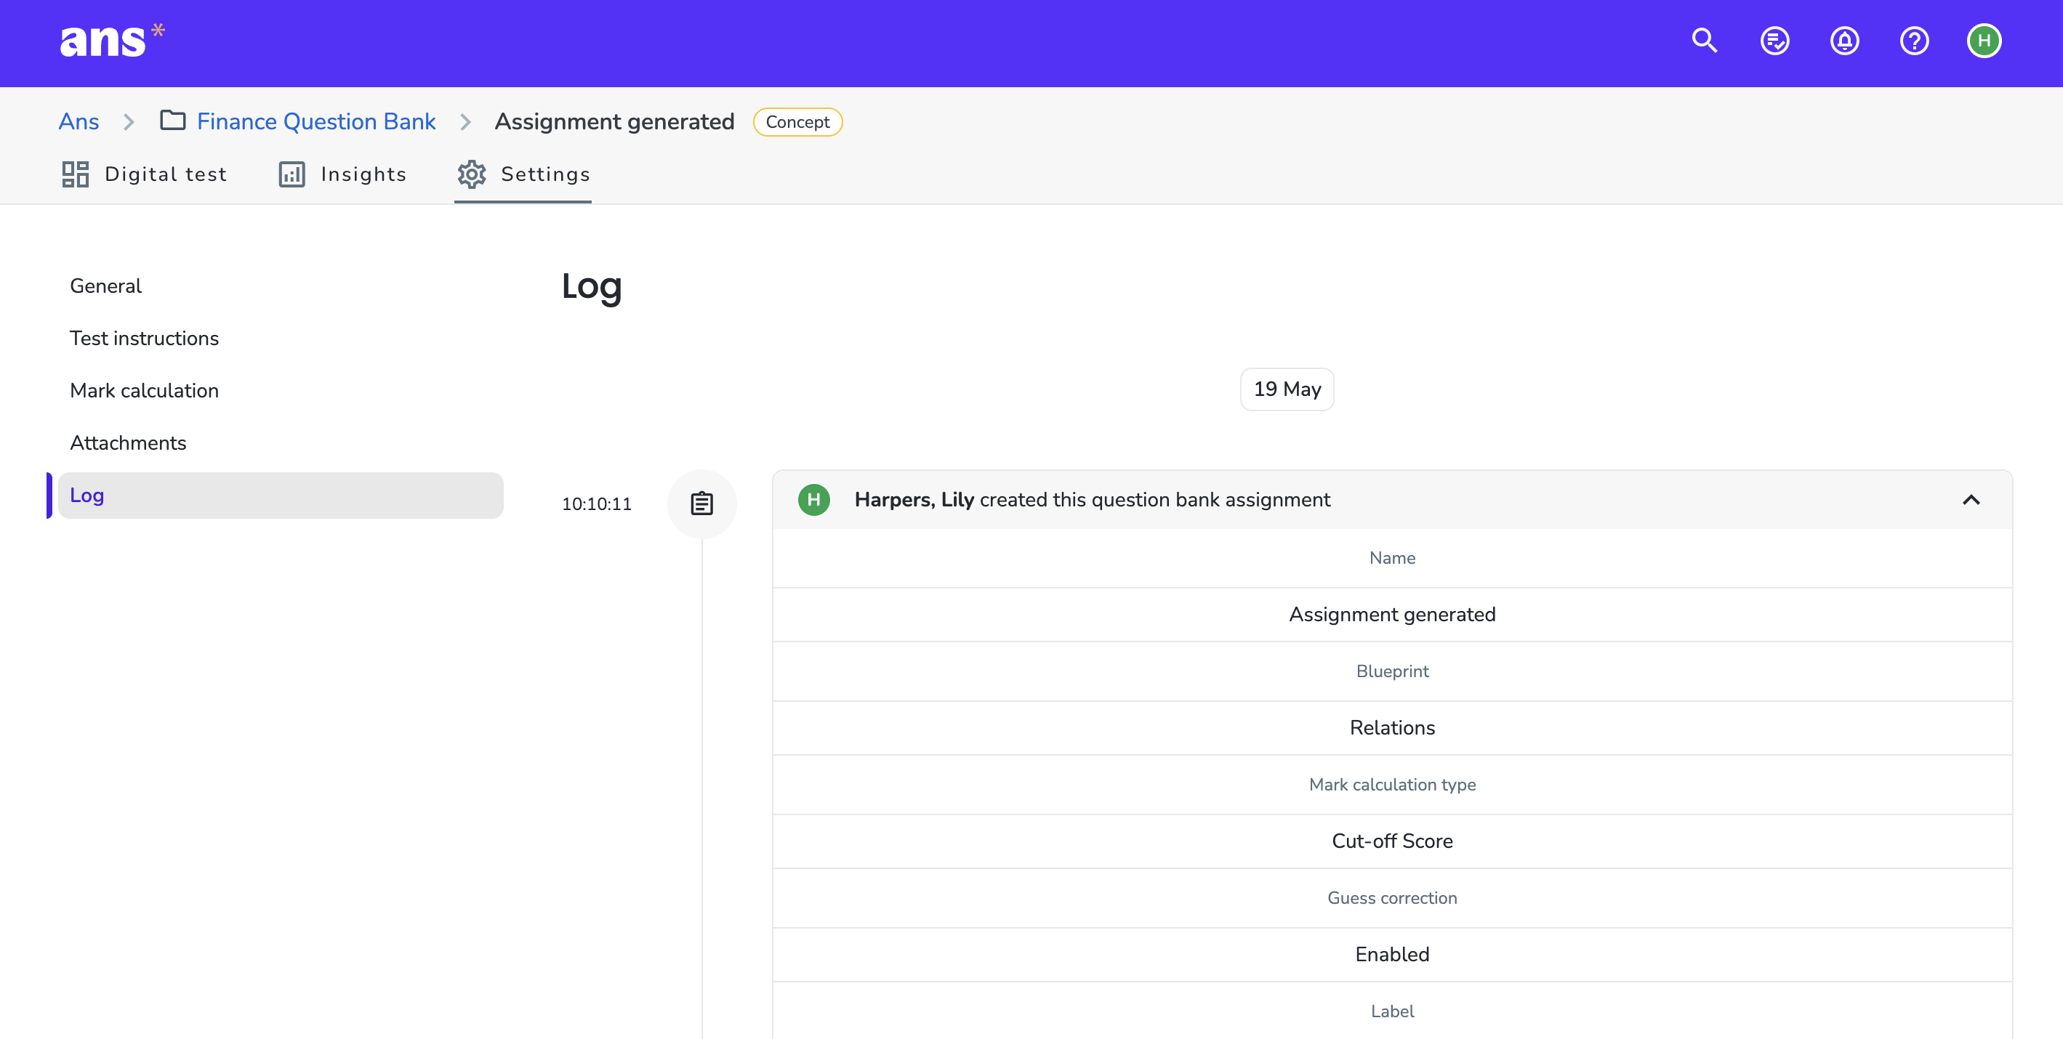
Task: Open Finance Question Bank breadcrumb link
Action: [316, 121]
